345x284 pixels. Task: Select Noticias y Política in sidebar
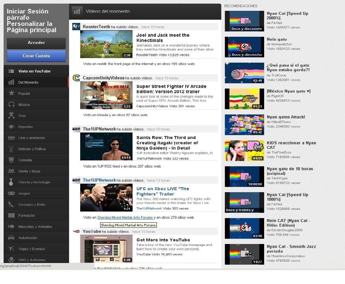coord(32,149)
